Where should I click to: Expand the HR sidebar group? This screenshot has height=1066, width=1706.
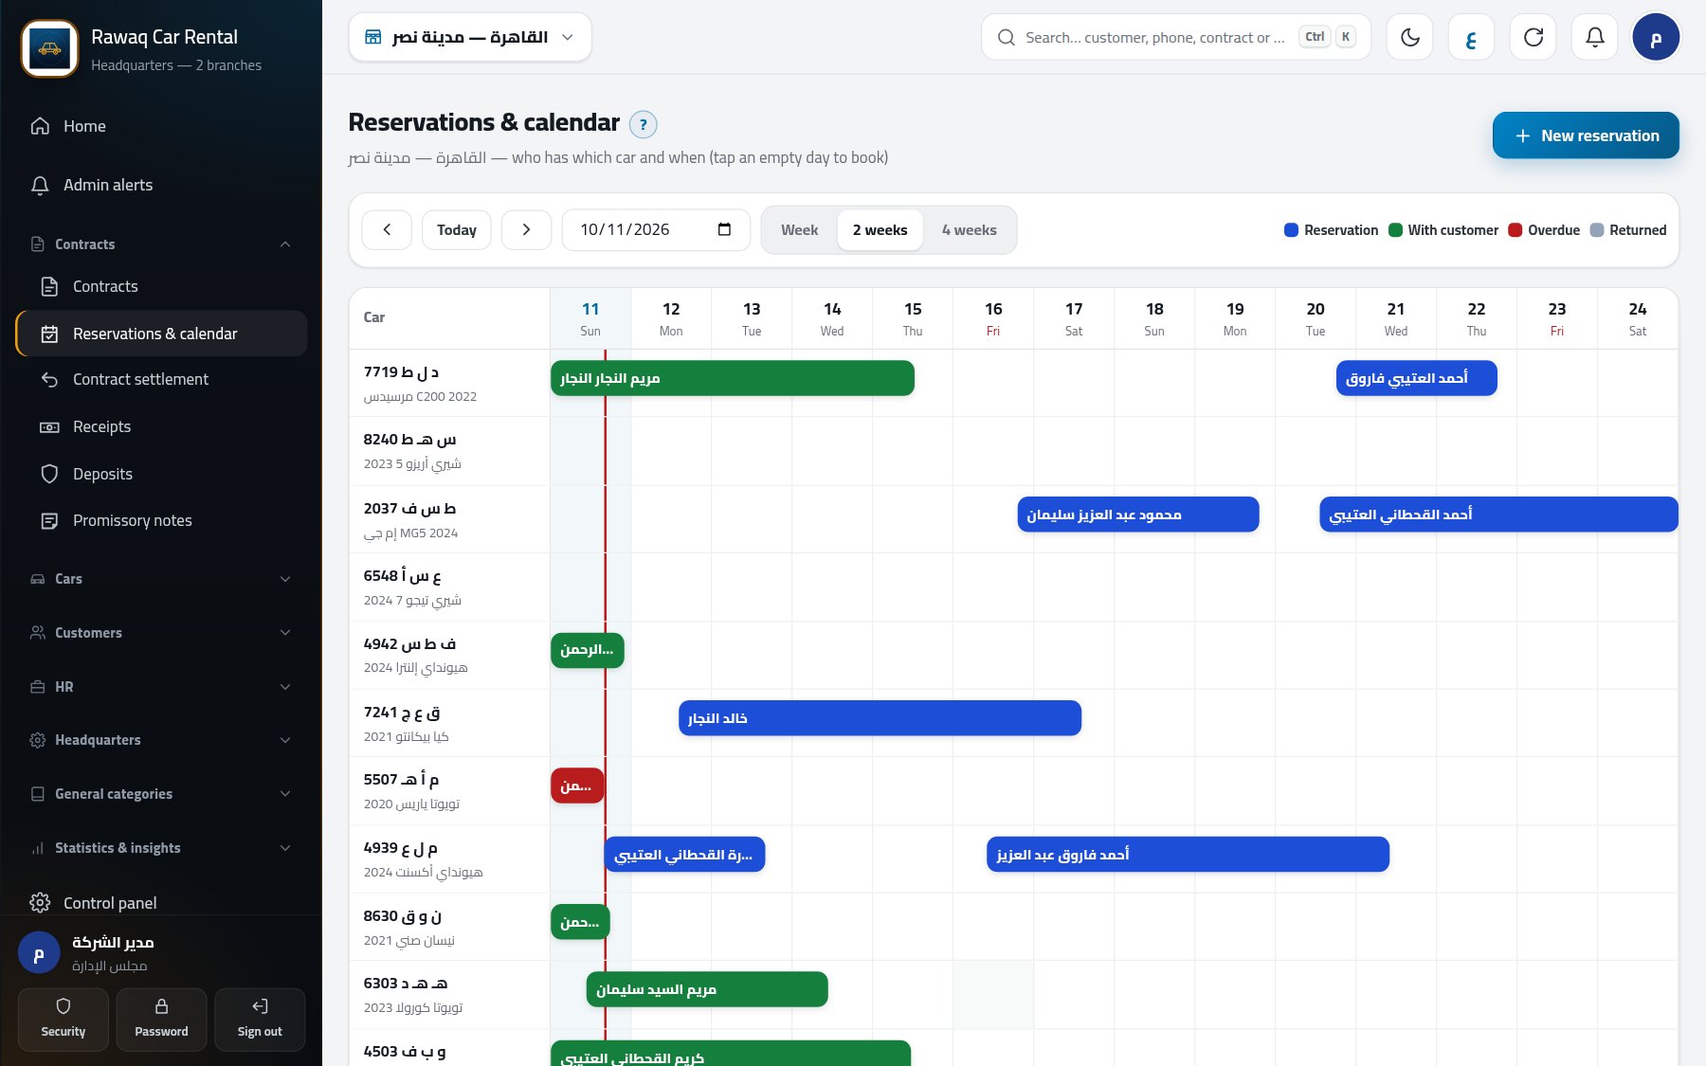(161, 687)
